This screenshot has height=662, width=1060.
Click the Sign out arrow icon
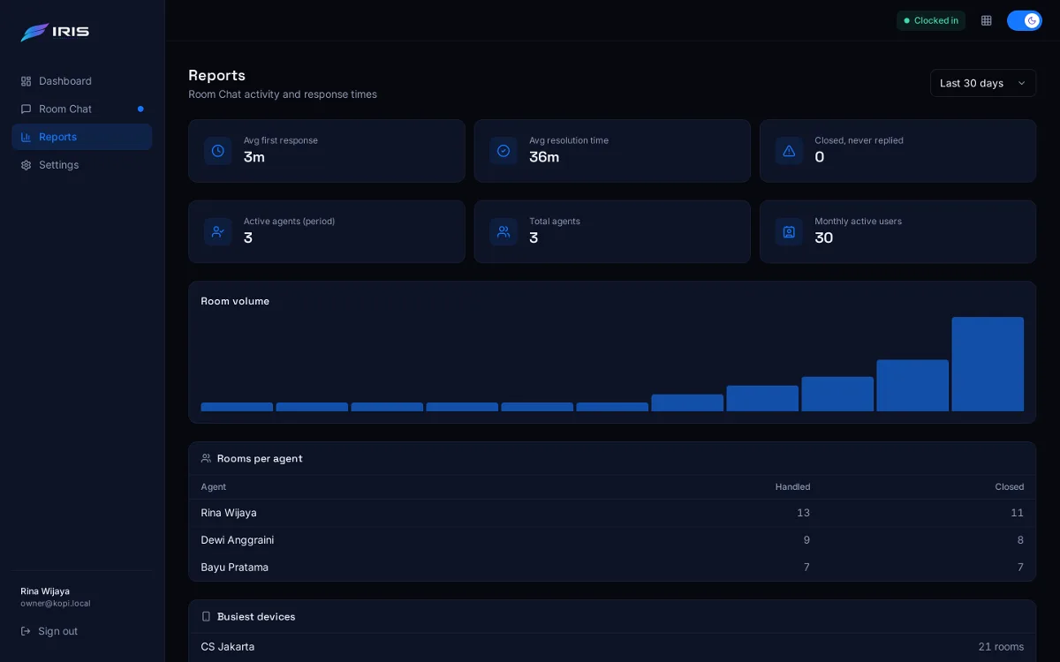[x=26, y=631]
